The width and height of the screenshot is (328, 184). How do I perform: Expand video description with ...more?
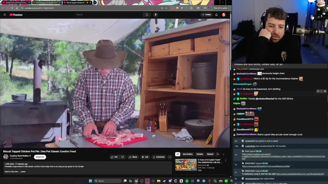click(23, 171)
